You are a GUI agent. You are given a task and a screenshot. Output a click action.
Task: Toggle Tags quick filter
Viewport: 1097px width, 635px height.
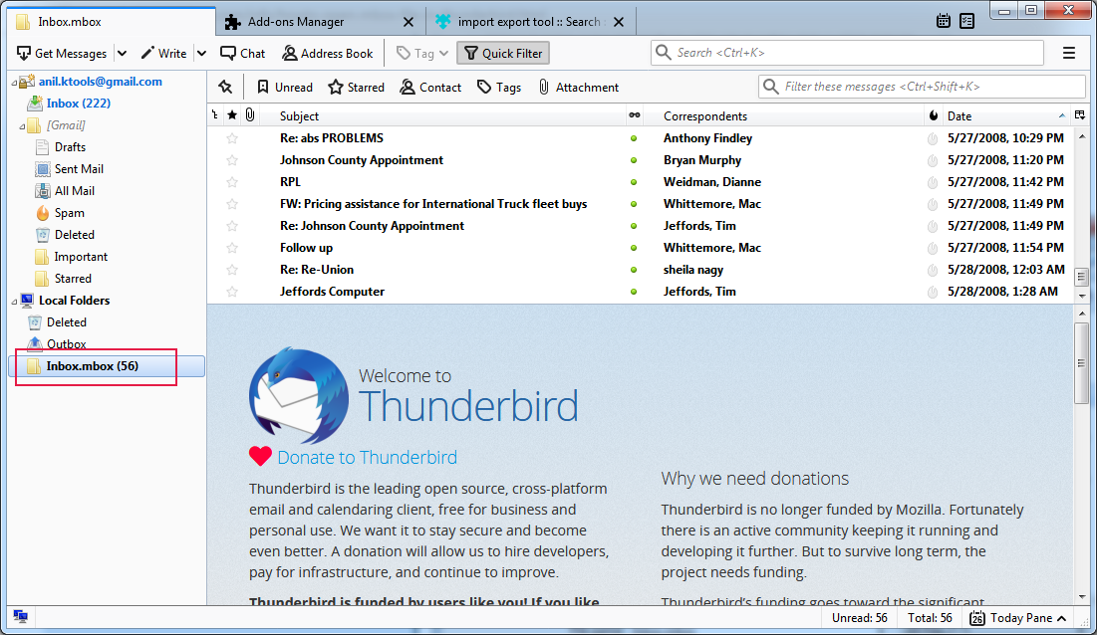point(499,88)
